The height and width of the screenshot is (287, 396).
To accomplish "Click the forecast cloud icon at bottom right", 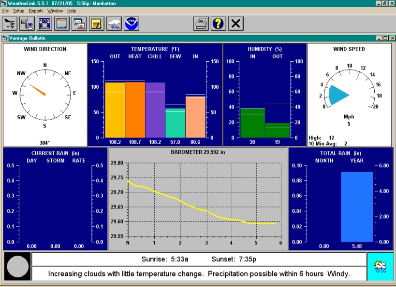I will 380,266.
